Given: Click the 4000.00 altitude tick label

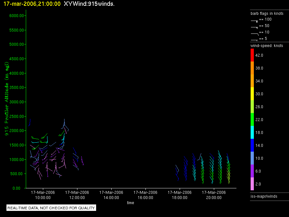Looking at the screenshot, I should coord(16,73).
